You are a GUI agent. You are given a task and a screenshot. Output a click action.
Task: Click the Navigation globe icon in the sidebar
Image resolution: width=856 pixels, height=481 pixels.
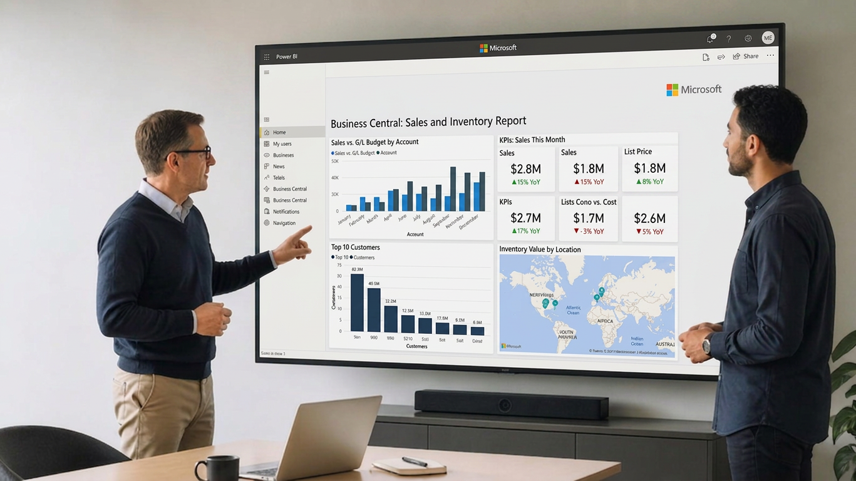click(267, 222)
